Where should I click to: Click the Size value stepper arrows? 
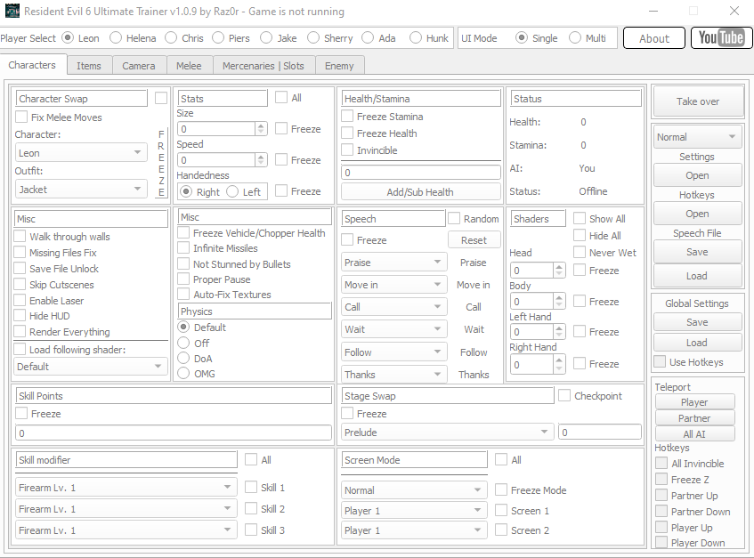point(261,128)
